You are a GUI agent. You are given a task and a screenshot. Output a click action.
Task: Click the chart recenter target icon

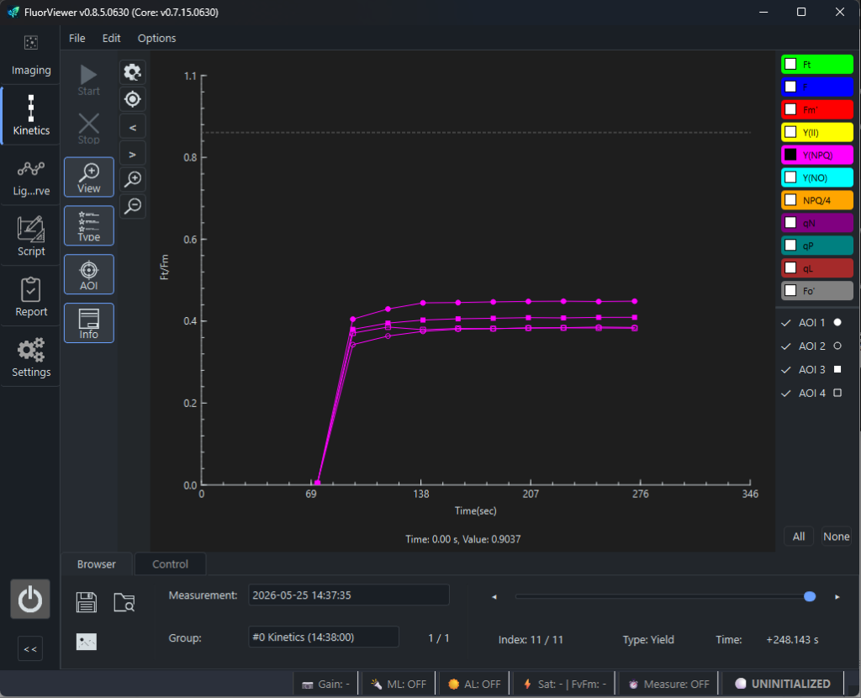click(132, 99)
